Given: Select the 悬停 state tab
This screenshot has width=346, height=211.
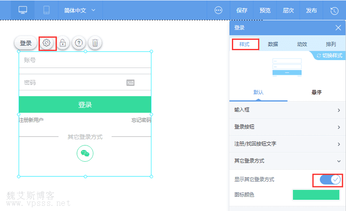Looking at the screenshot, I should (x=316, y=92).
